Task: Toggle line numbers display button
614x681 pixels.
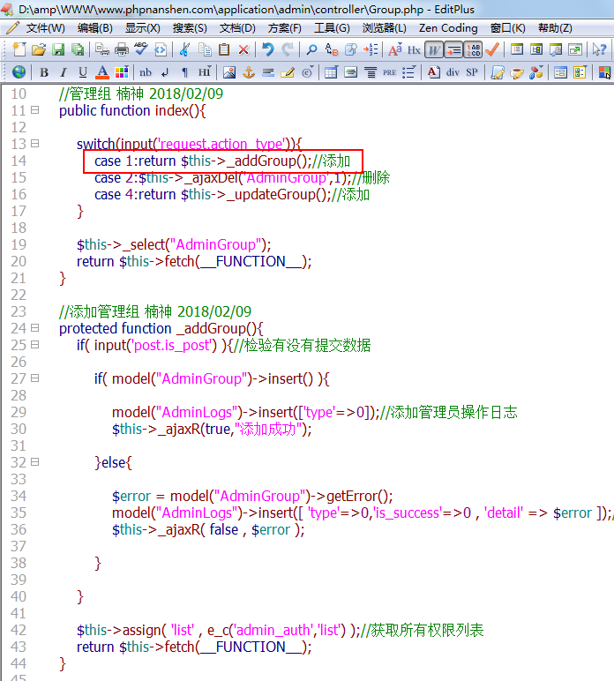Action: click(473, 49)
